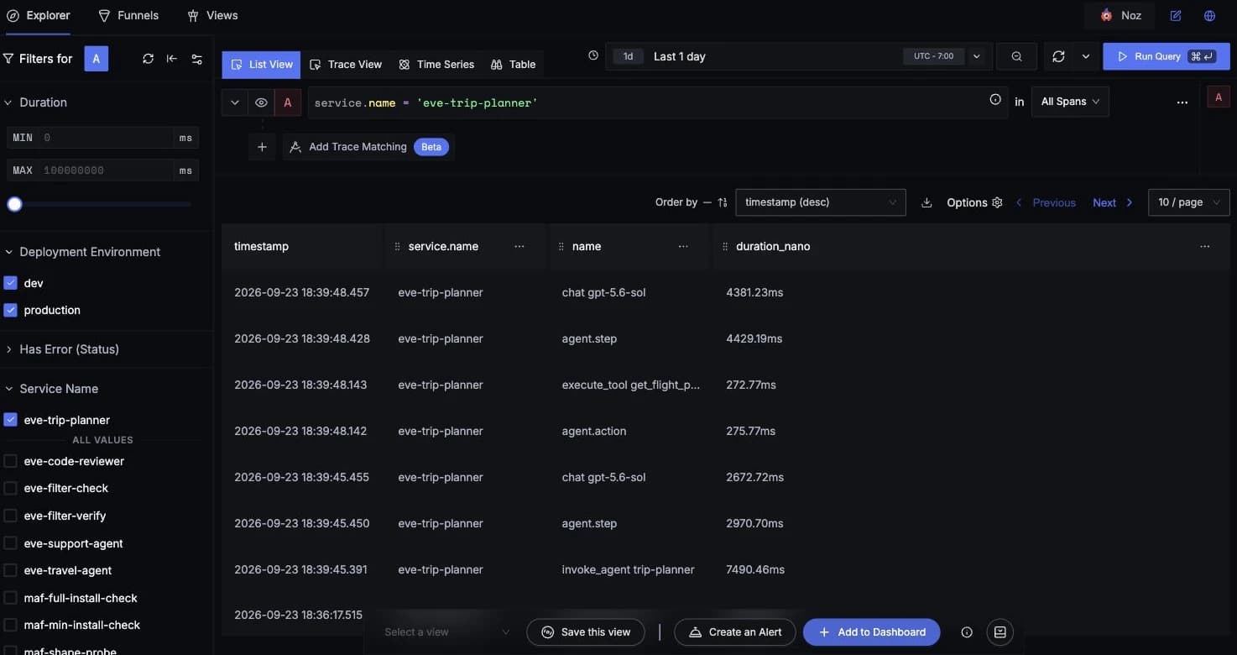Click the panel icon in bottom bar
The height and width of the screenshot is (655, 1237).
coord(1000,632)
